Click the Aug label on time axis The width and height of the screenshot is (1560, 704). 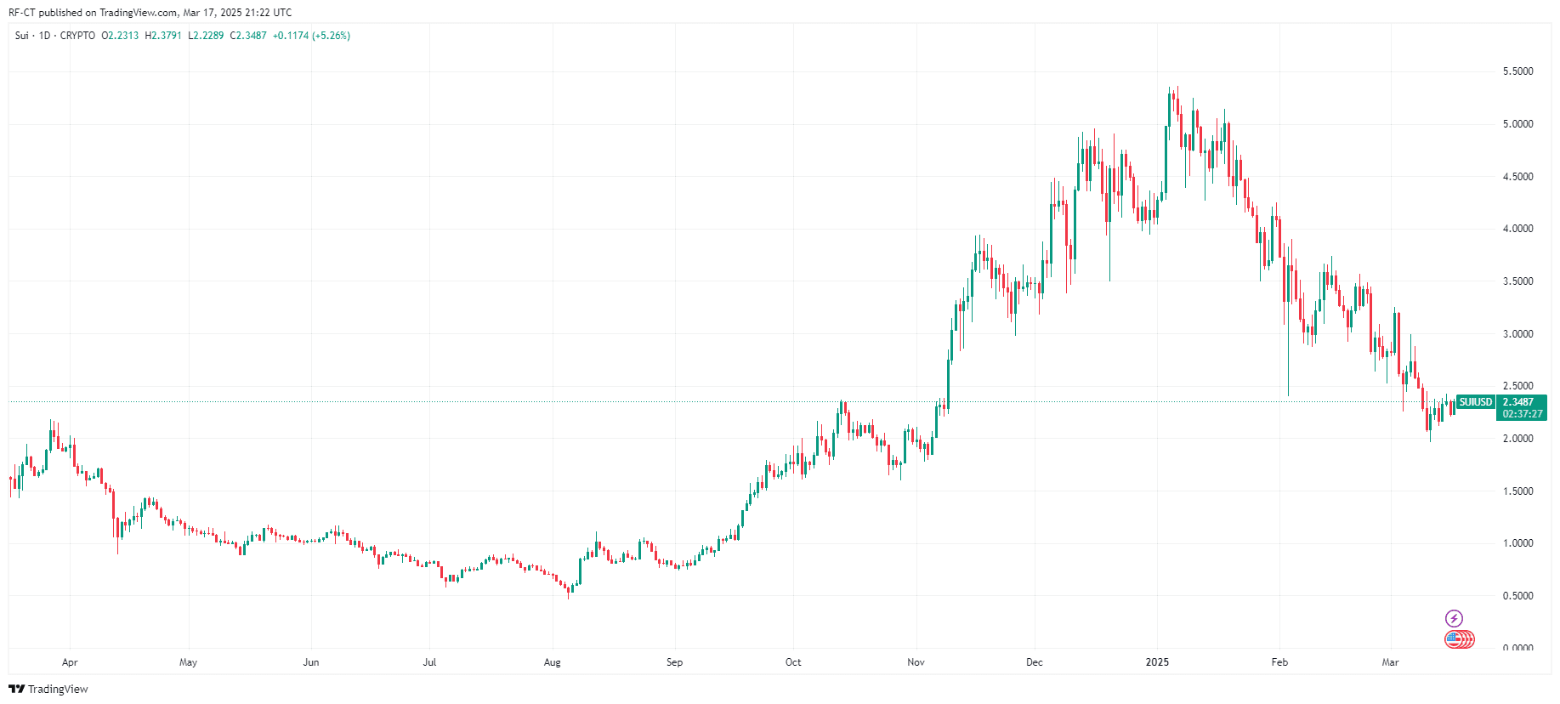pos(553,662)
